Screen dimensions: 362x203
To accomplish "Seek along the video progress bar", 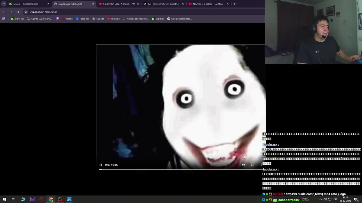I will click(180, 170).
